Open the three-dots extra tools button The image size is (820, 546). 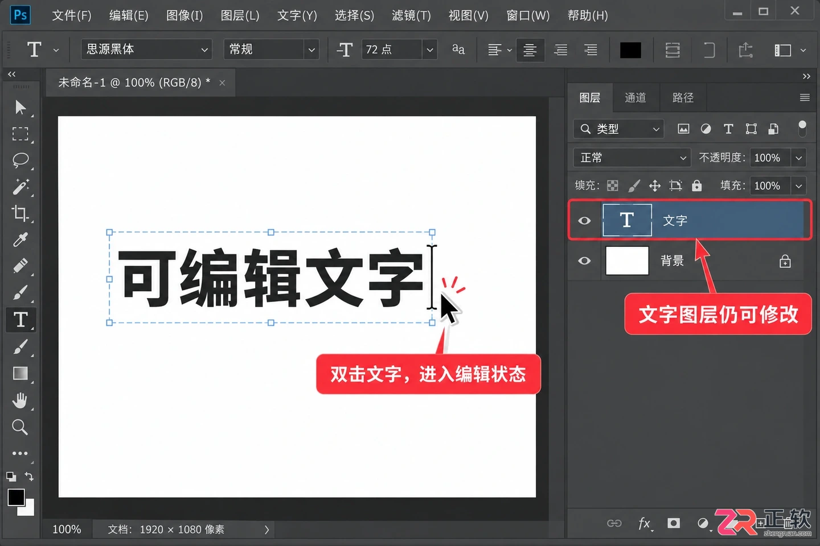coord(20,453)
